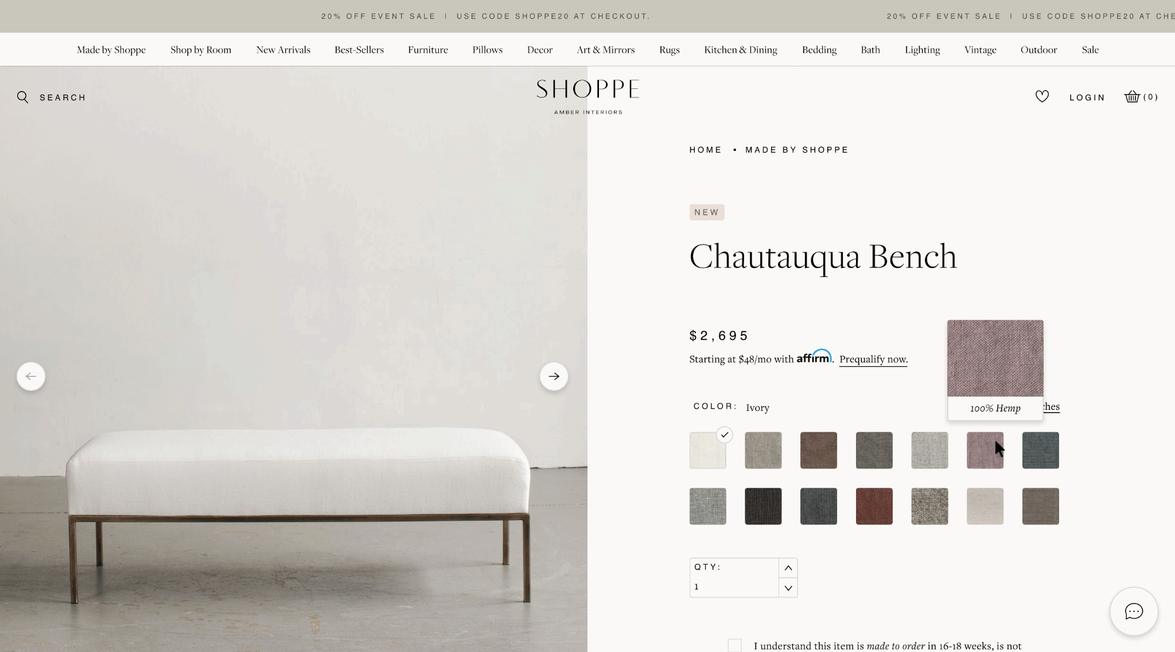Image resolution: width=1175 pixels, height=652 pixels.
Task: Open the shopping basket cart icon
Action: tap(1132, 96)
